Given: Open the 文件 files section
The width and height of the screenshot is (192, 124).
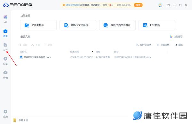Looking at the screenshot, I should click(5, 47).
